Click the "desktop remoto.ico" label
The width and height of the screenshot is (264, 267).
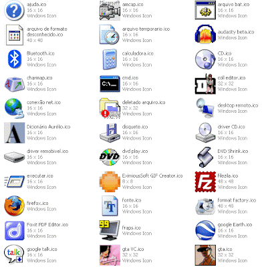click(x=238, y=105)
